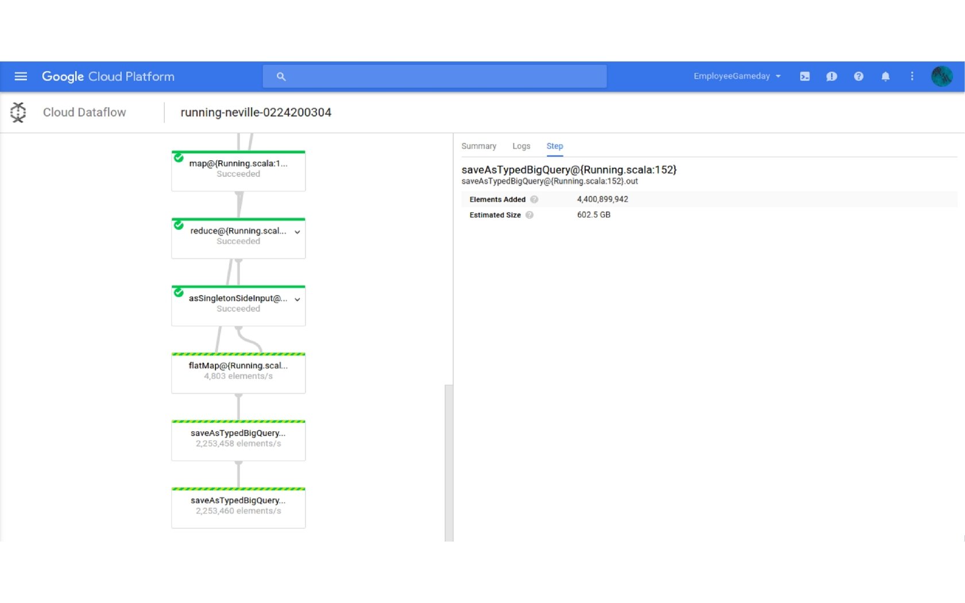Screen dimensions: 965x603
Task: Click the job name running-neville-0224200304
Action: 256,112
